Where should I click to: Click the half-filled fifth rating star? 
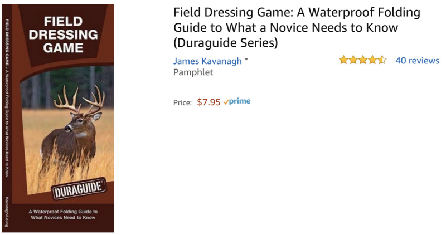(x=381, y=60)
